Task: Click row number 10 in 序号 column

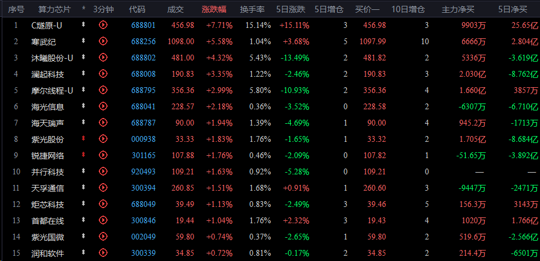Action: pos(16,172)
